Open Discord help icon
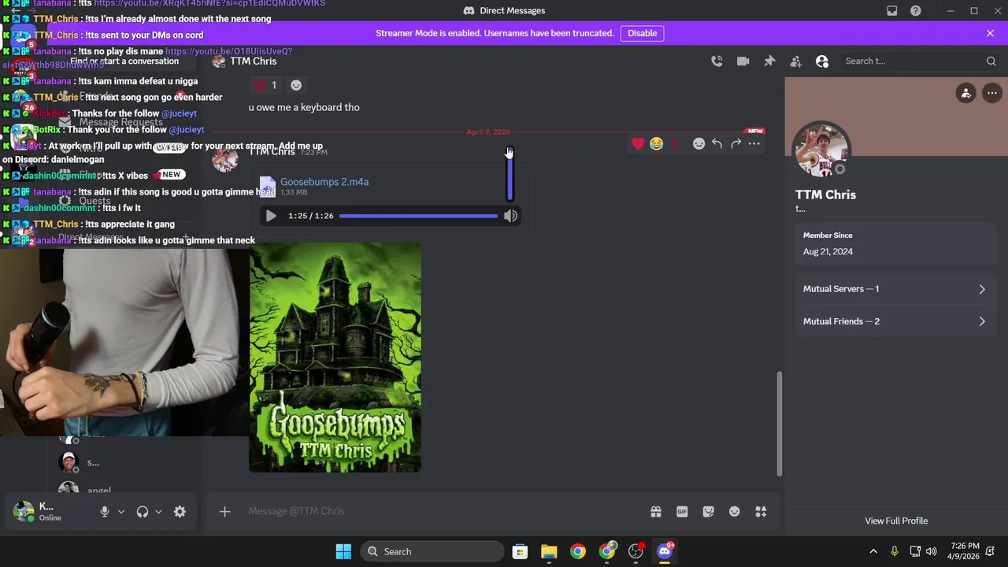The image size is (1008, 567). click(x=916, y=11)
